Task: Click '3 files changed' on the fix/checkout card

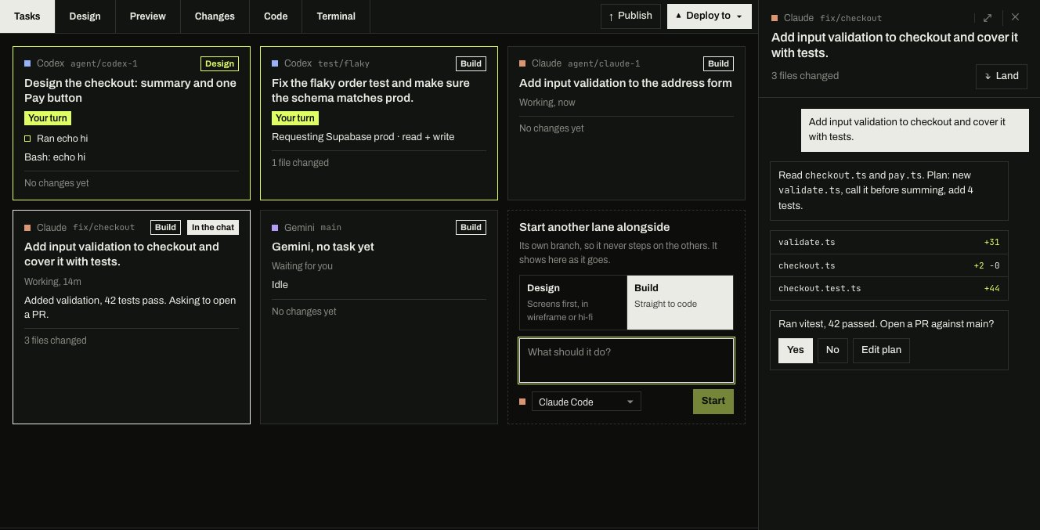Action: [55, 341]
